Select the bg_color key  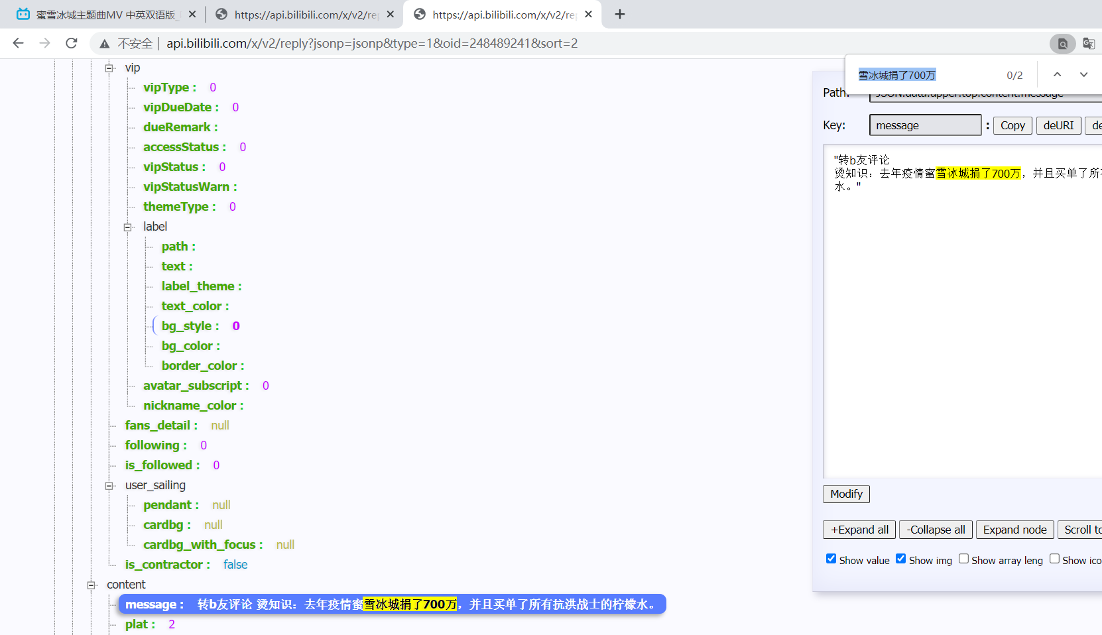coord(191,346)
